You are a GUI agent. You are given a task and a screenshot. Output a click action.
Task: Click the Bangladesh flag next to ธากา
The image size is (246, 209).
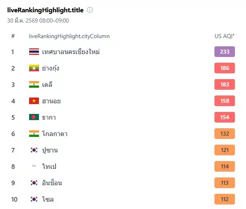(x=34, y=118)
